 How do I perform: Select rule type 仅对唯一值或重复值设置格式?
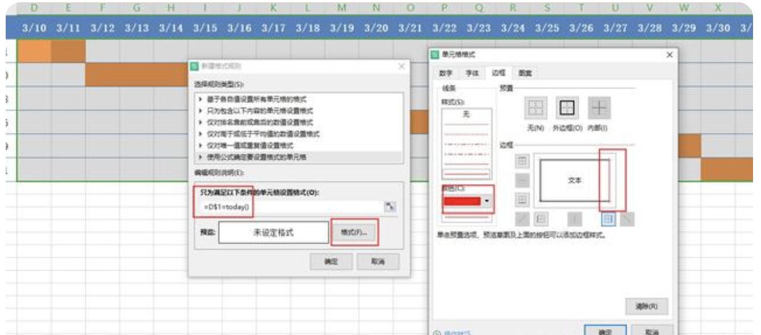click(299, 145)
